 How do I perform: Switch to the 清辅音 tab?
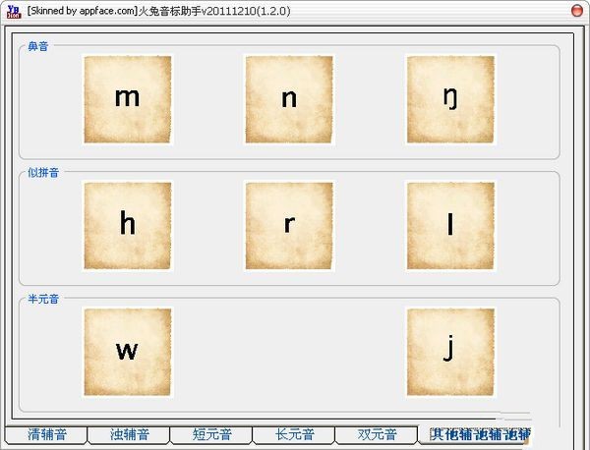tap(45, 434)
